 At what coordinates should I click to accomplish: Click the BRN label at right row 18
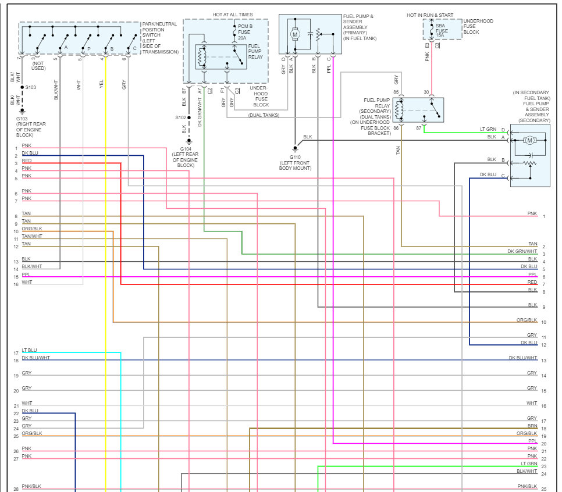click(x=532, y=426)
